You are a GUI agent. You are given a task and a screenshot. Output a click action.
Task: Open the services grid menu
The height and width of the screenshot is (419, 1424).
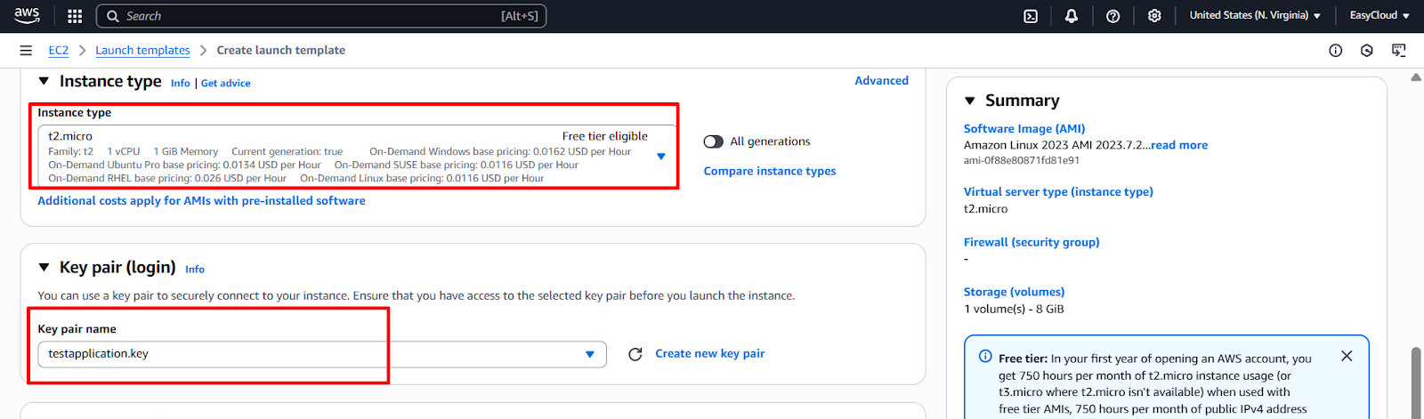pos(75,16)
